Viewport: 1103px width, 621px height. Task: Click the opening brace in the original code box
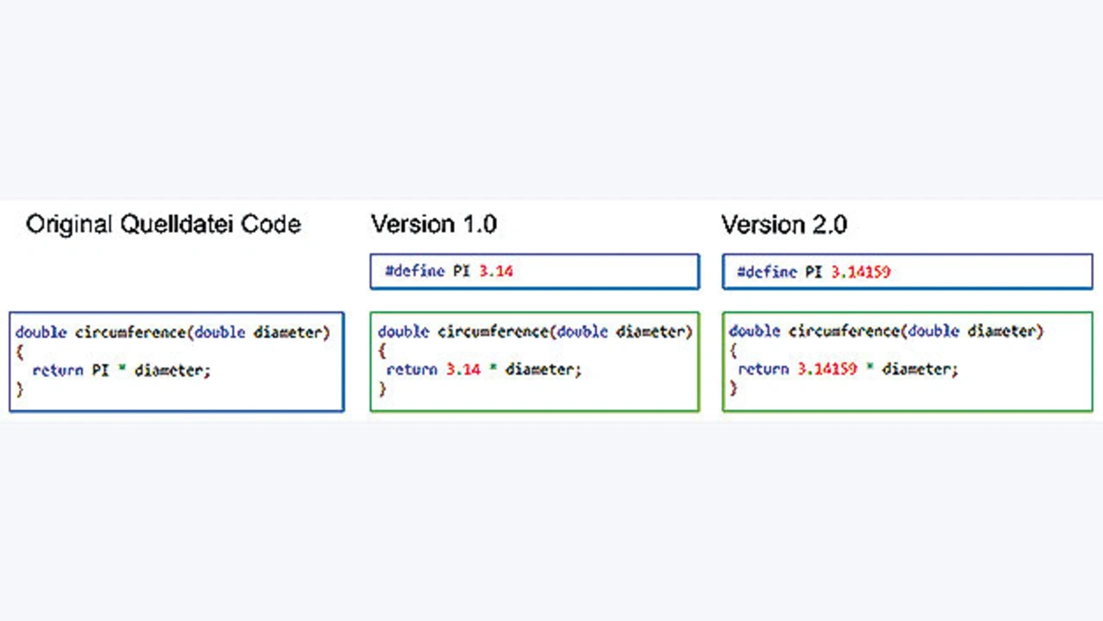pos(20,351)
